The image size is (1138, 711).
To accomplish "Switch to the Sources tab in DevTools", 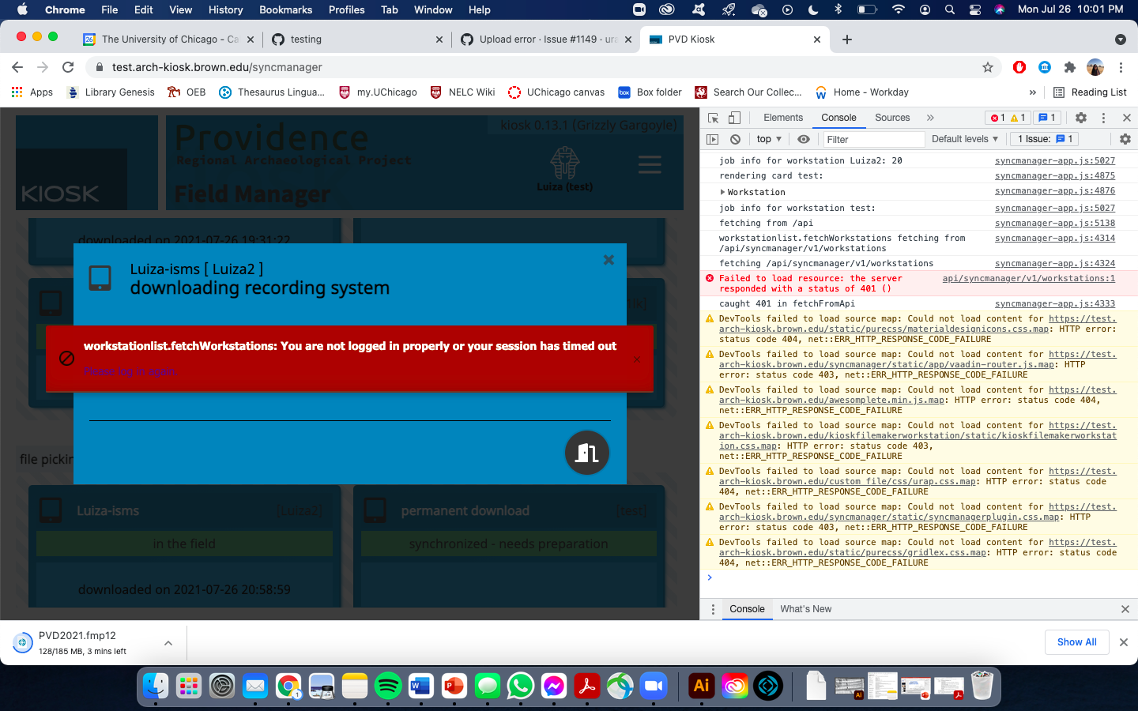I will pyautogui.click(x=892, y=117).
